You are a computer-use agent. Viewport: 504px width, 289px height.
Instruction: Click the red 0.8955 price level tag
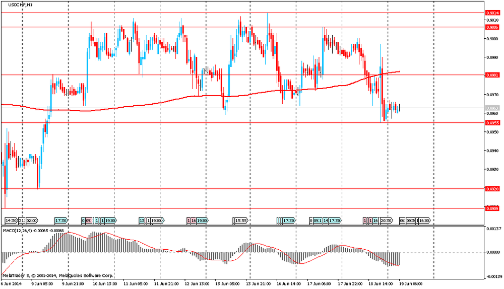(492, 123)
